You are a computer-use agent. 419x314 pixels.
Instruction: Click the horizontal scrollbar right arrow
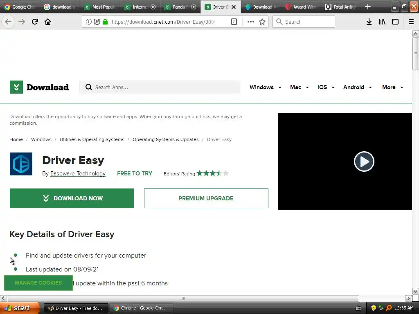pyautogui.click(x=408, y=298)
